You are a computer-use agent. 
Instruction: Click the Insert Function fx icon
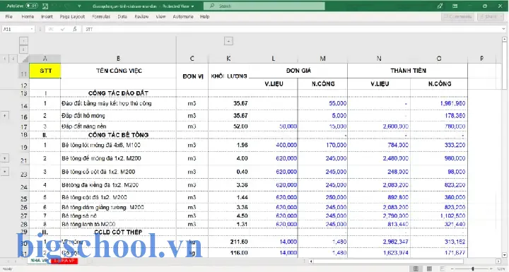coord(75,29)
